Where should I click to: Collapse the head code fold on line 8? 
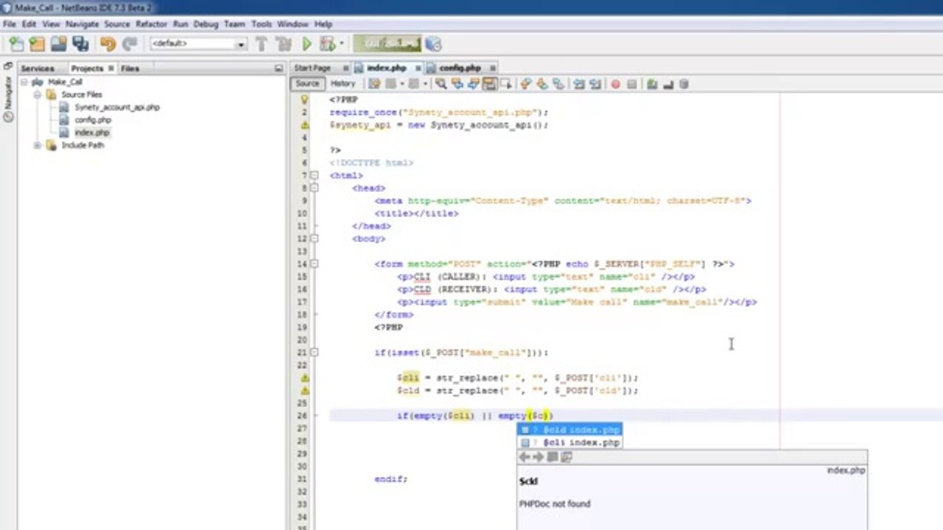(x=315, y=188)
